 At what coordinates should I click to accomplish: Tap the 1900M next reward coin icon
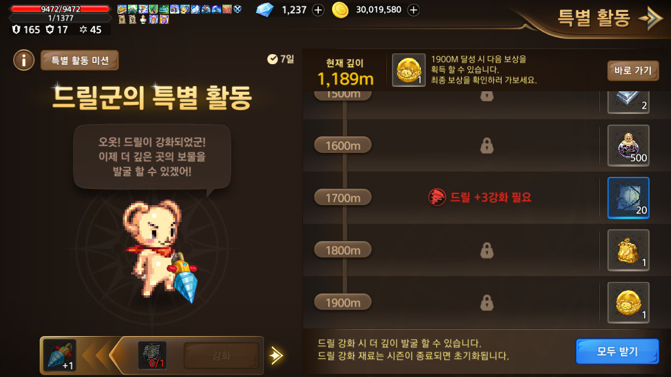tap(409, 70)
